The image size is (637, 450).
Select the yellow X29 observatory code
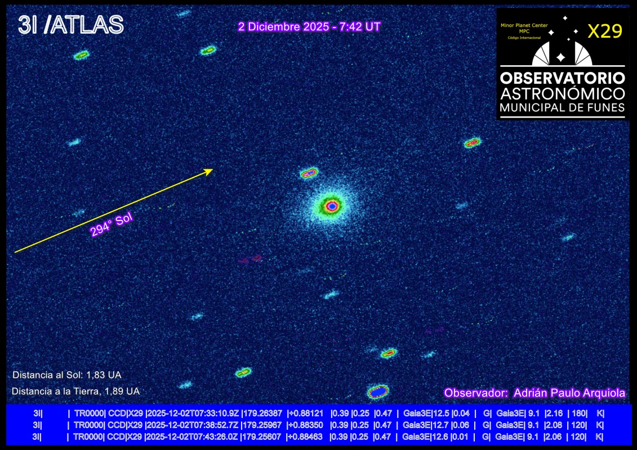coord(605,32)
